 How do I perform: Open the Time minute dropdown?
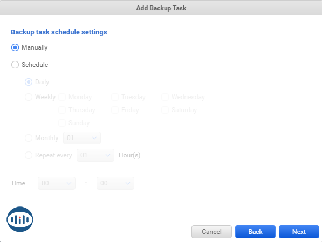coord(115,183)
